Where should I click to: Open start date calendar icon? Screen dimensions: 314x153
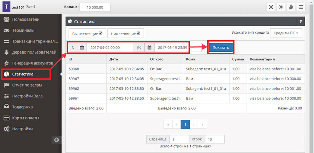[82, 47]
